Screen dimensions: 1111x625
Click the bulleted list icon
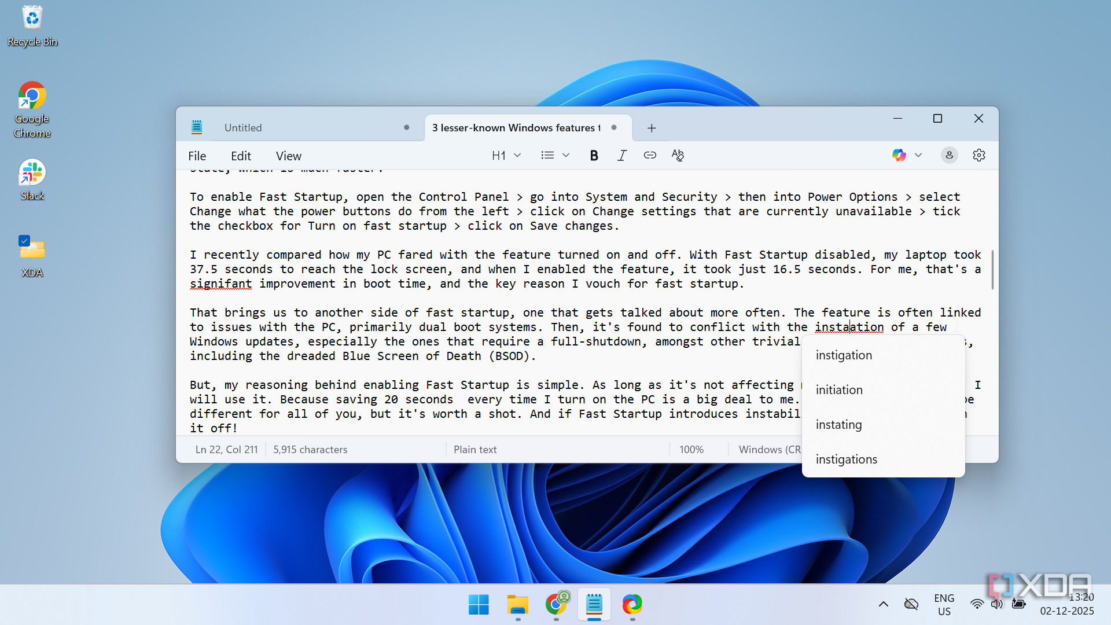click(x=547, y=155)
